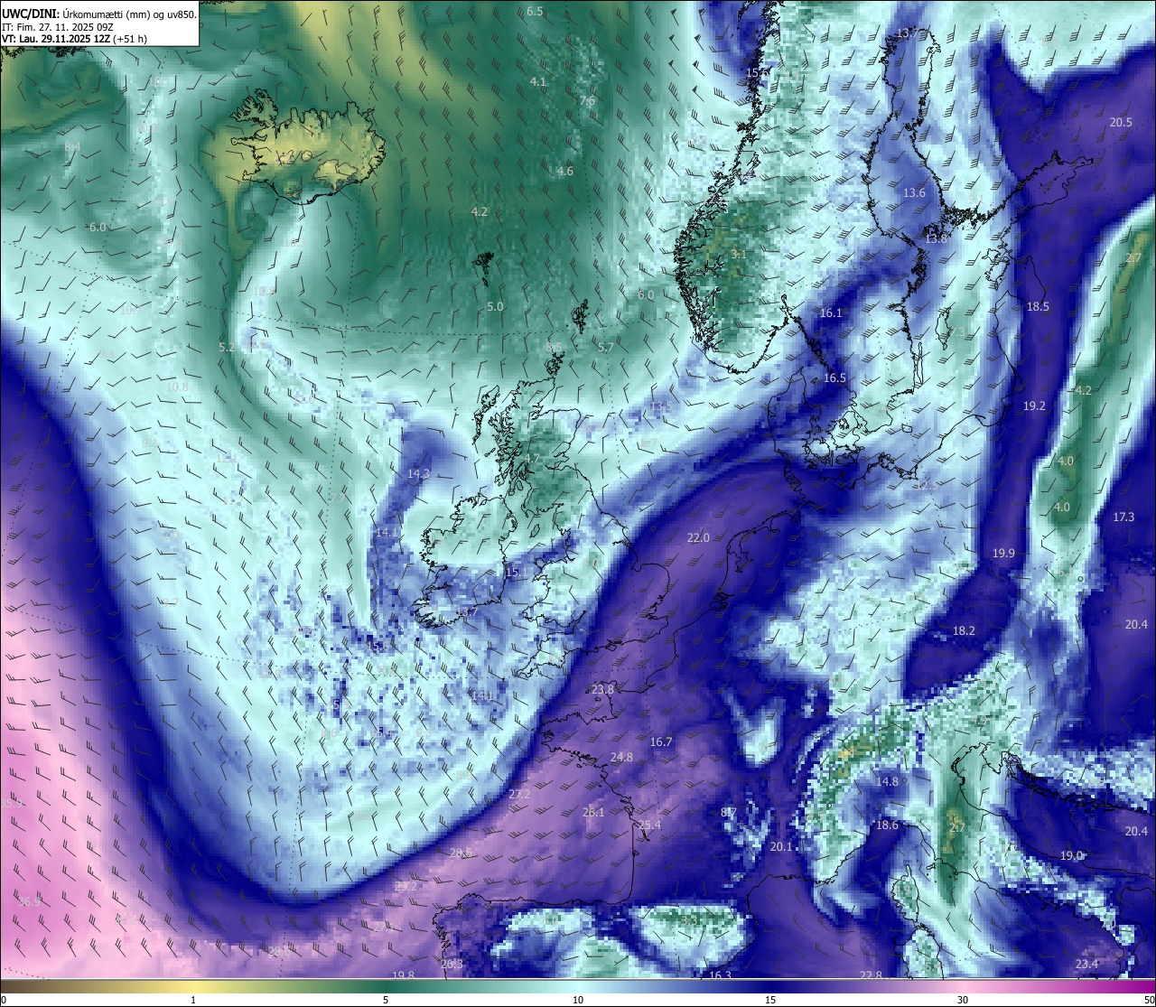Click the 19.0 value on the map

click(x=1071, y=855)
